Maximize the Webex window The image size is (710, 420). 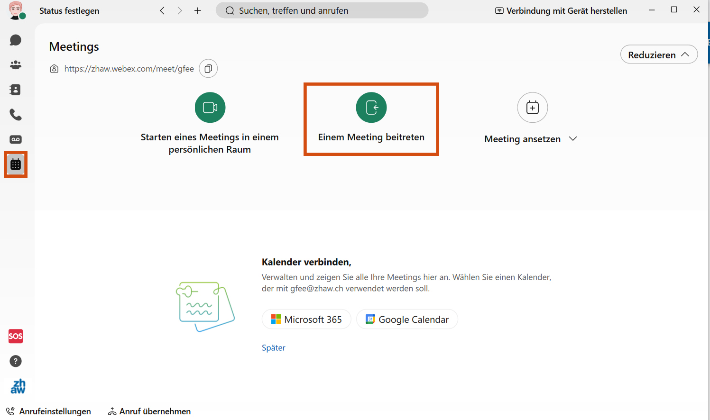coord(674,10)
